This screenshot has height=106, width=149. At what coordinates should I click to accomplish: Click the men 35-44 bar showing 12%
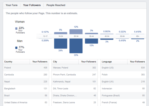tap(91, 41)
